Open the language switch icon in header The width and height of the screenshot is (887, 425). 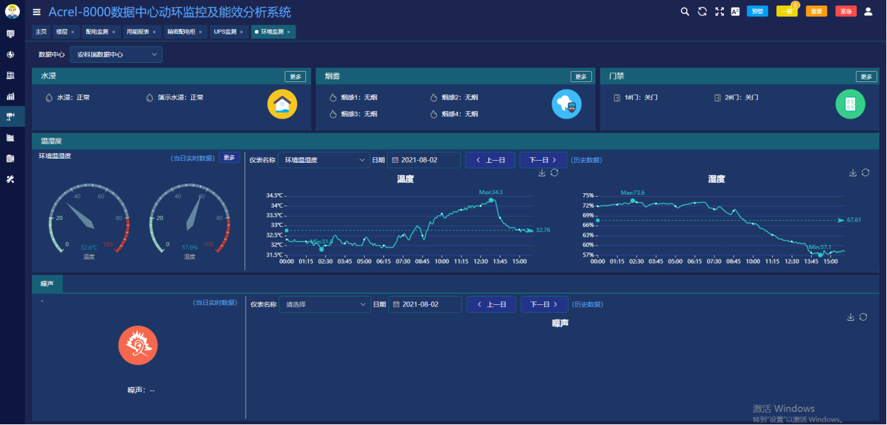click(736, 12)
